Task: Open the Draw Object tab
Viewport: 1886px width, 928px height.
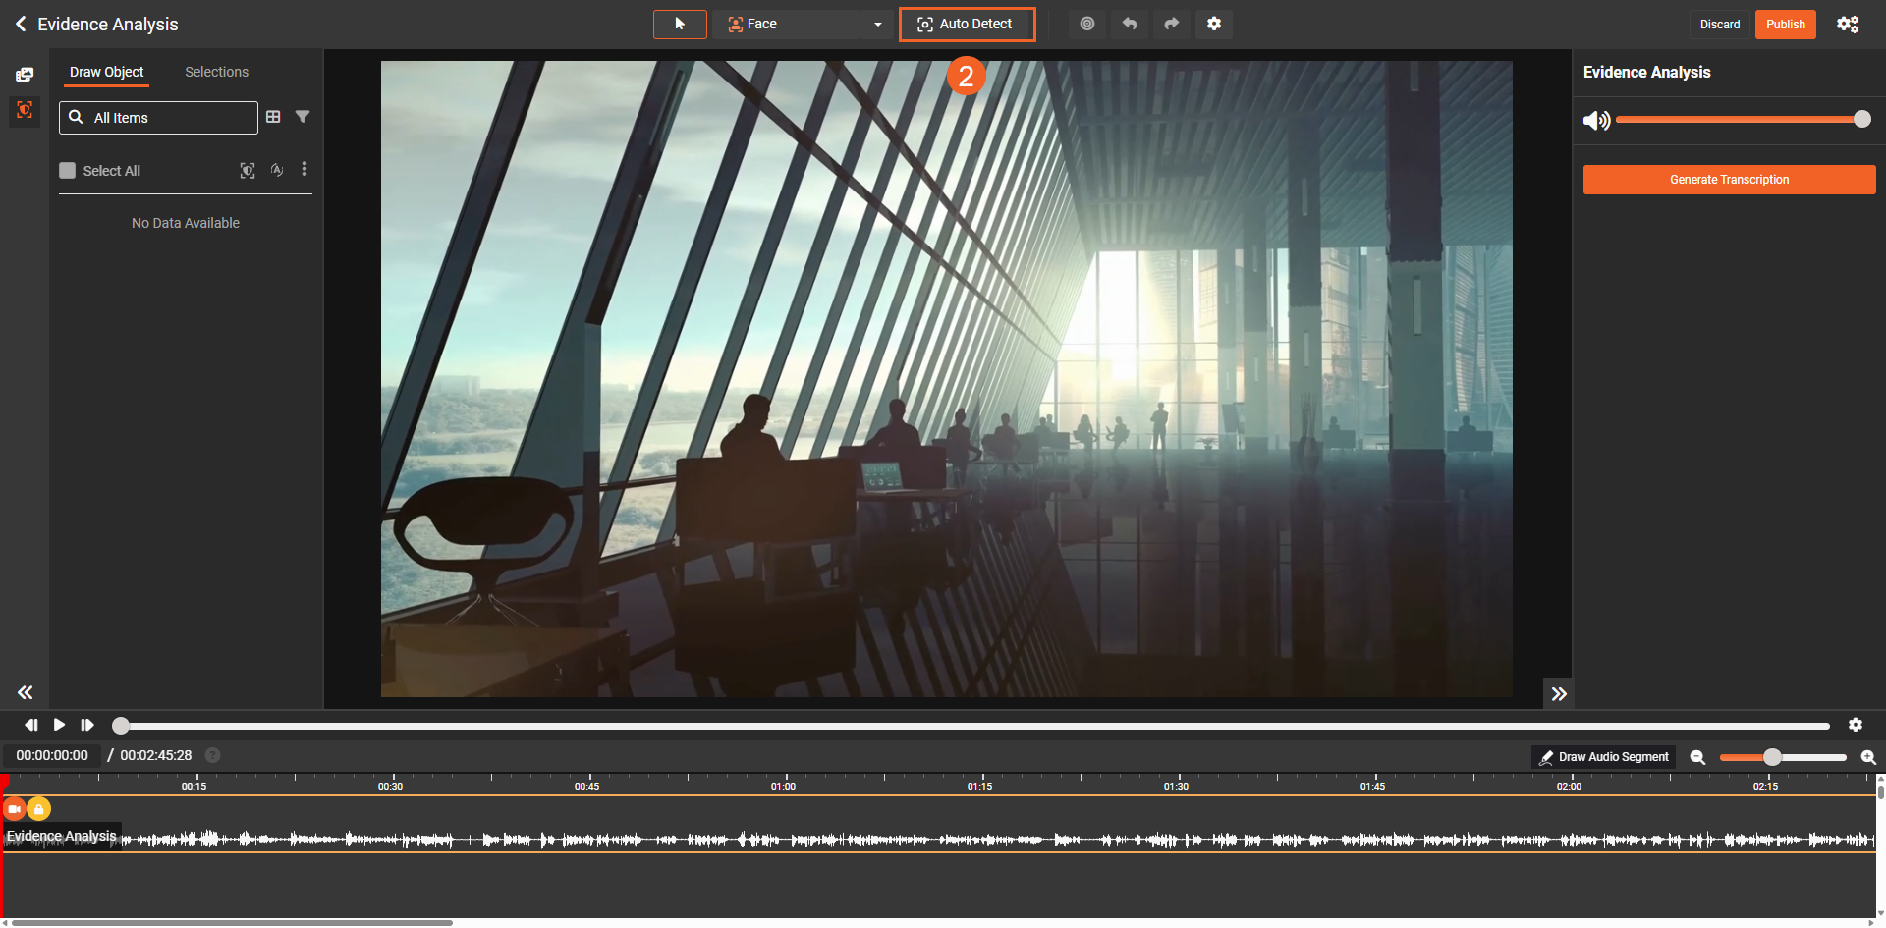Action: pyautogui.click(x=106, y=72)
